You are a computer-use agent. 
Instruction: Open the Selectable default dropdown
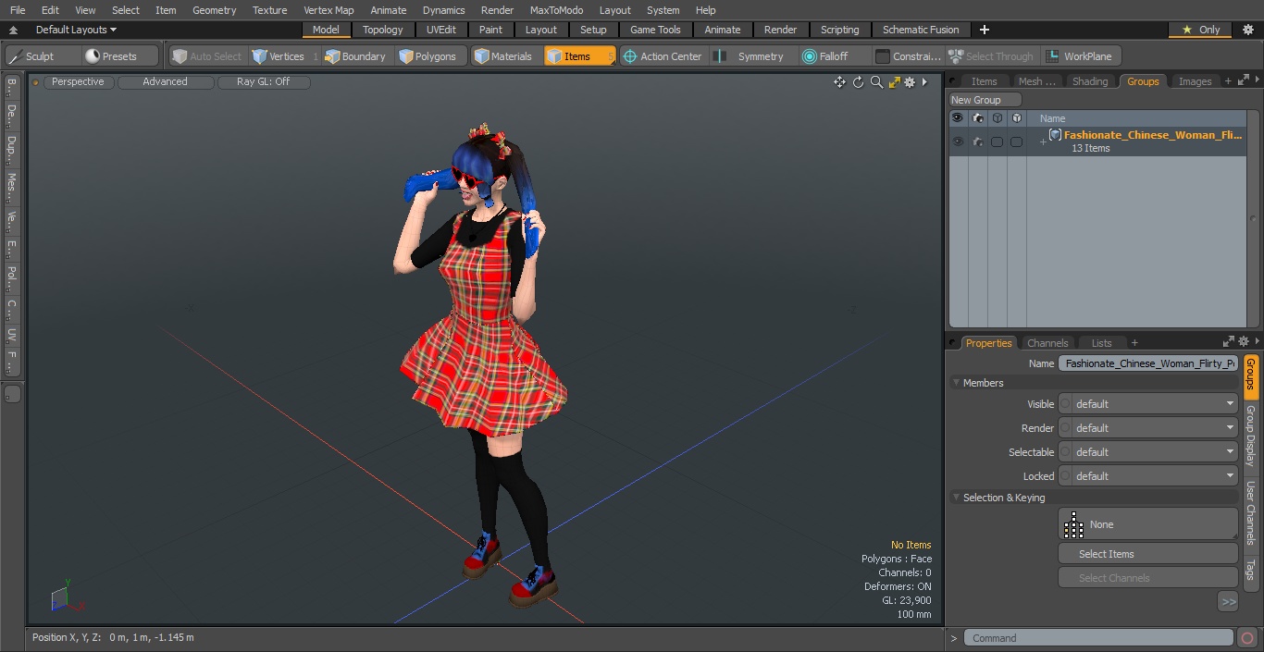point(1148,452)
